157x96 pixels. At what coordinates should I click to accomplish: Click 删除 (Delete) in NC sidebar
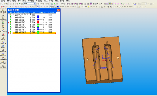[x=3, y=35]
